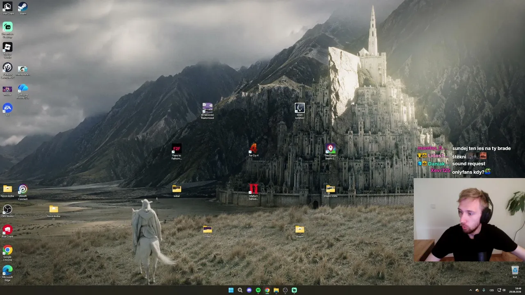This screenshot has width=525, height=295.
Task: Select the Far Cry 4 desktop icon
Action: pos(253,150)
